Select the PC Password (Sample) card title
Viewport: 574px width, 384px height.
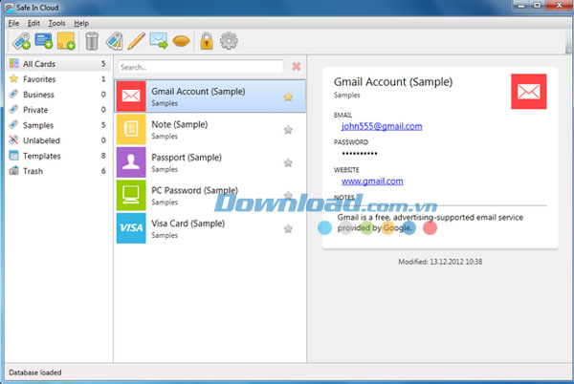[x=194, y=190]
